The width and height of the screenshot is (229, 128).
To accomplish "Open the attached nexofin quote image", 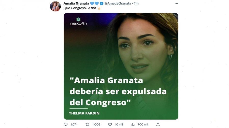I will (x=121, y=66).
